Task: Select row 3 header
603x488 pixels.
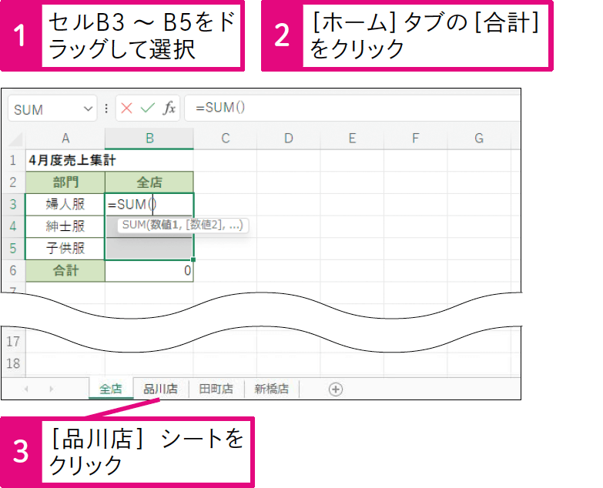Action: tap(13, 205)
